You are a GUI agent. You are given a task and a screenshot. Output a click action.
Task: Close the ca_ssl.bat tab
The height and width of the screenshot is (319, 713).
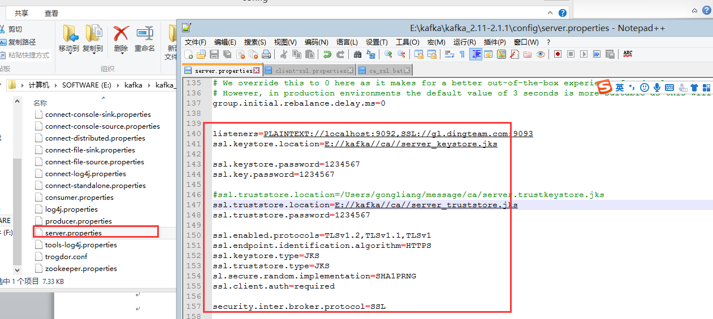(x=407, y=71)
